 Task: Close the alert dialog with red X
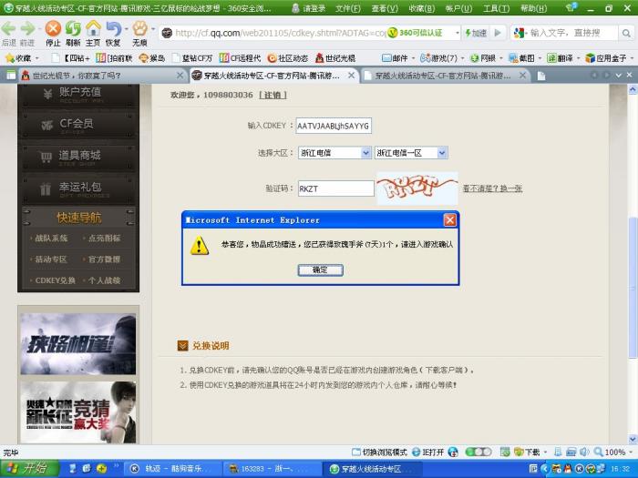click(x=449, y=220)
